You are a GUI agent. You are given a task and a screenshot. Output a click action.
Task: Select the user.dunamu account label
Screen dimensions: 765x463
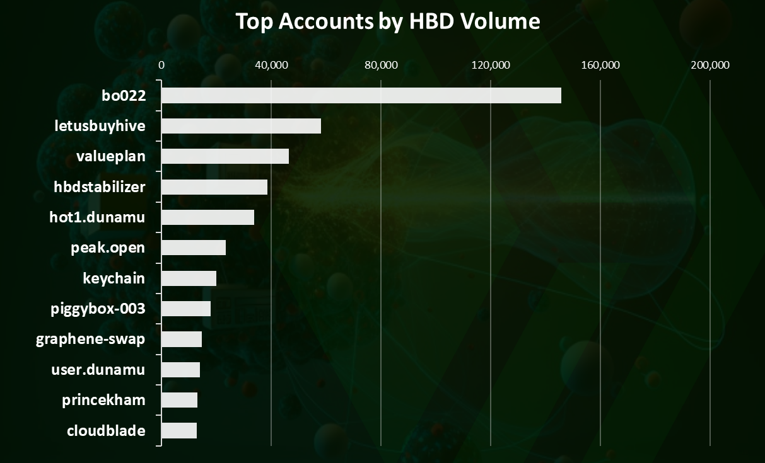(x=98, y=370)
